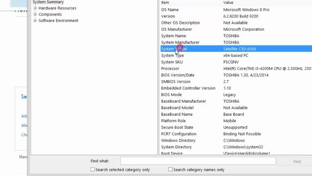Click the Binding Not Possible value
This screenshot has width=312, height=176.
point(242,134)
